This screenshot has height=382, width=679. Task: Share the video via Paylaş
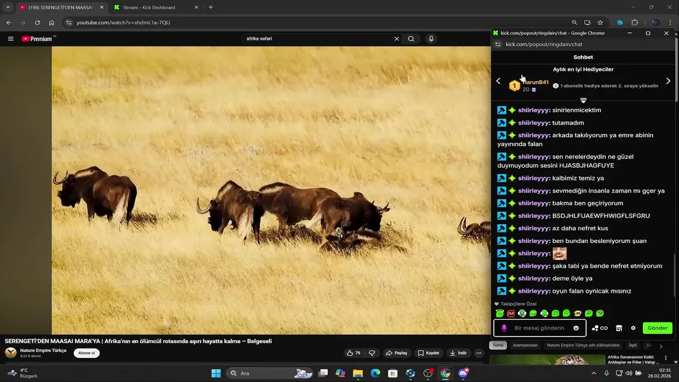[397, 353]
